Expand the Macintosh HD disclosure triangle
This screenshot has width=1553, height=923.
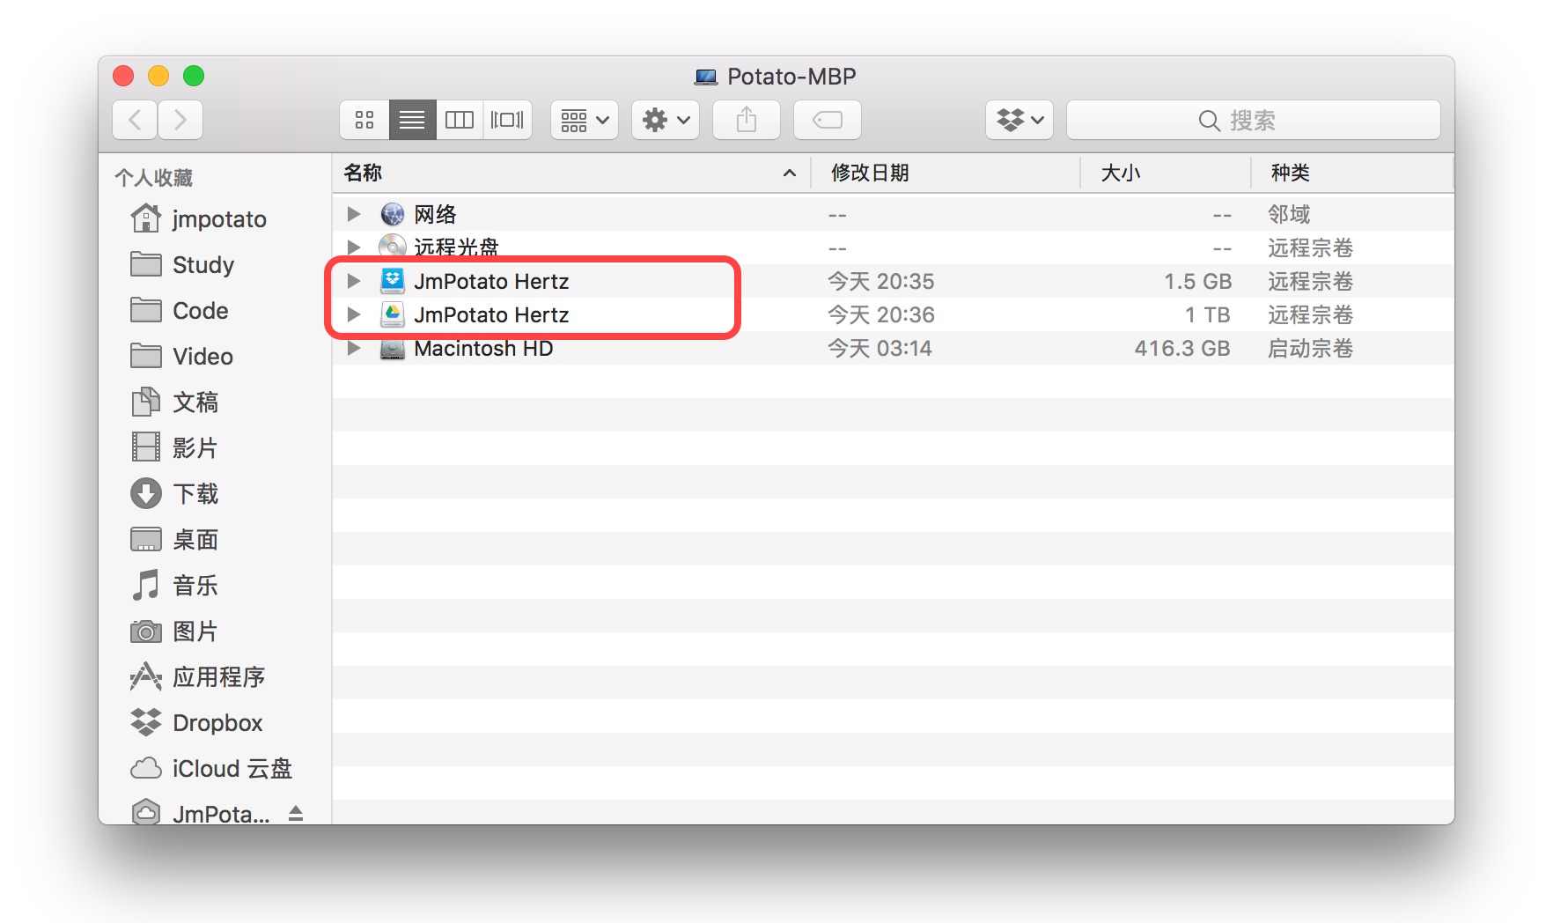tap(354, 348)
